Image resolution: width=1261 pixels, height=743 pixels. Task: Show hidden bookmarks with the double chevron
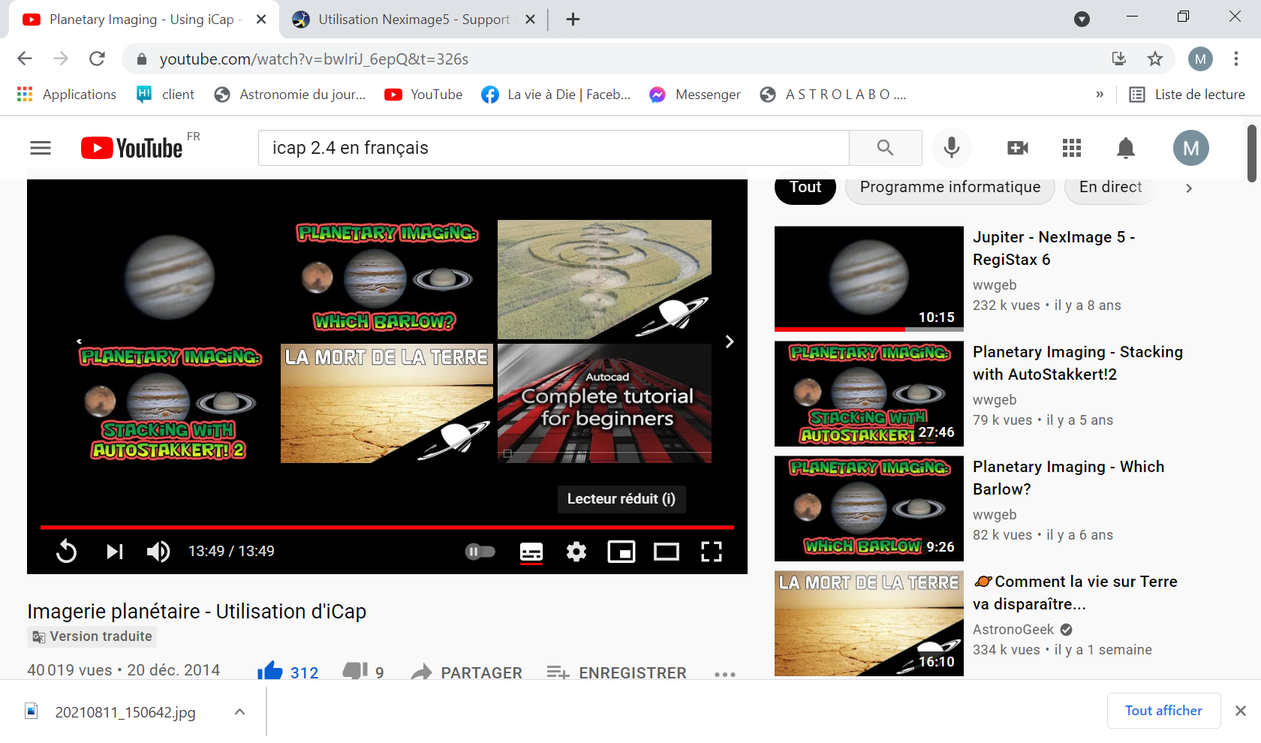click(x=1100, y=95)
